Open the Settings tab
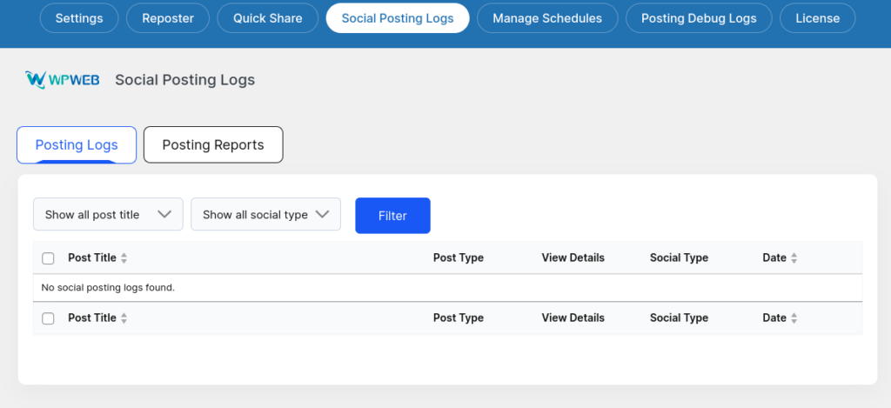 click(79, 18)
